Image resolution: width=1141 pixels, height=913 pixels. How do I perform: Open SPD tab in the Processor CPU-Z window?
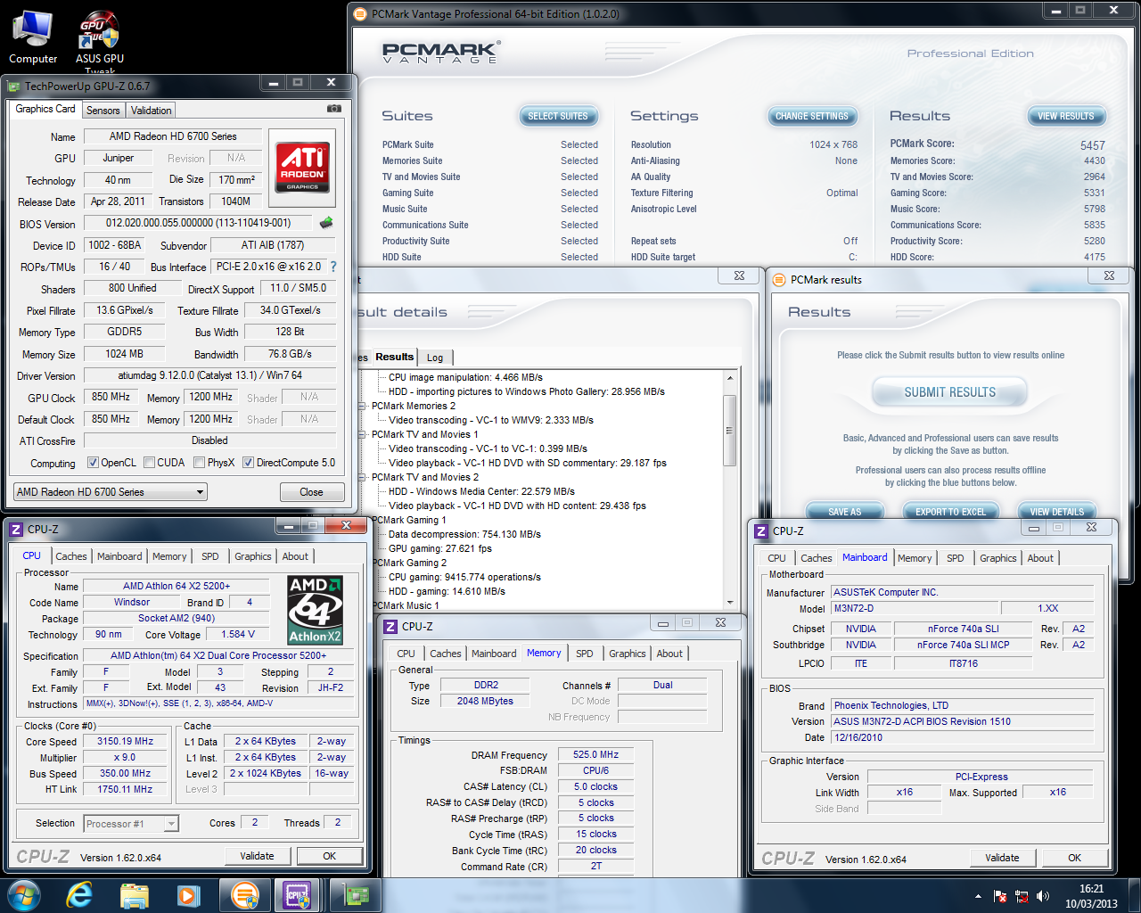click(x=210, y=556)
